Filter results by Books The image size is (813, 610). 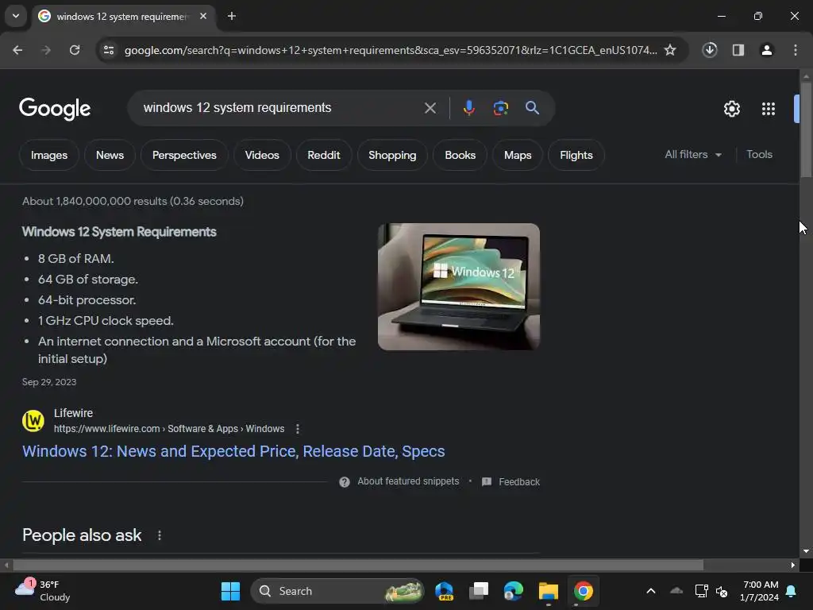coord(460,155)
